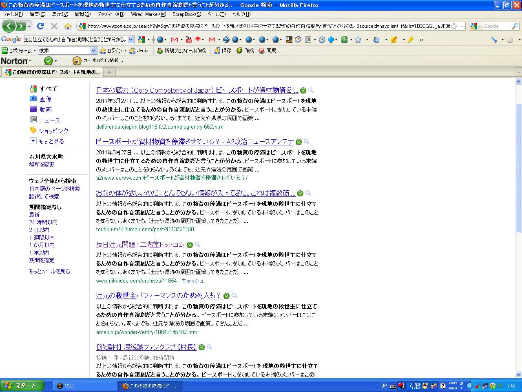
Task: Click the RoboForm 作成 lightning button
Action: [x=245, y=51]
